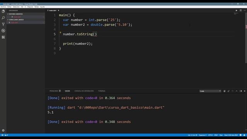Open the Manage gear at the bottom left

3,131
